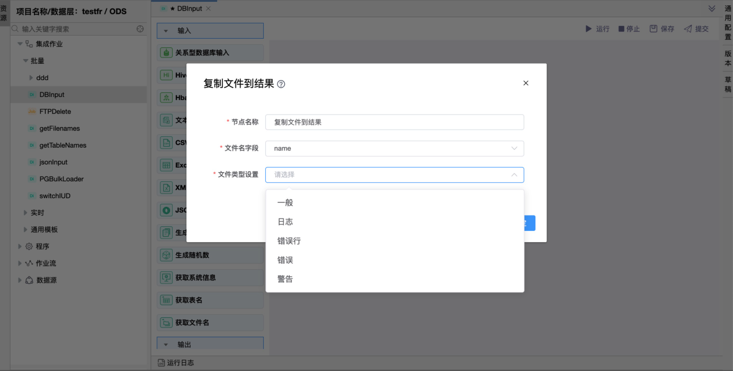This screenshot has width=733, height=371.
Task: Click the help icon beside dialog title
Action: tap(281, 84)
